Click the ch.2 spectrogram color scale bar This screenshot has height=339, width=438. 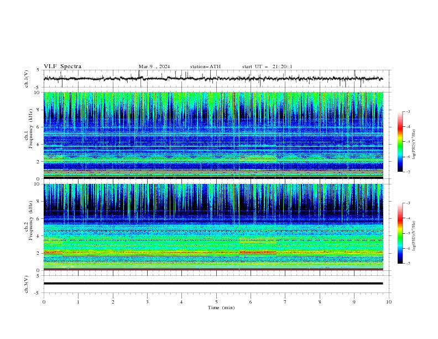[400, 233]
